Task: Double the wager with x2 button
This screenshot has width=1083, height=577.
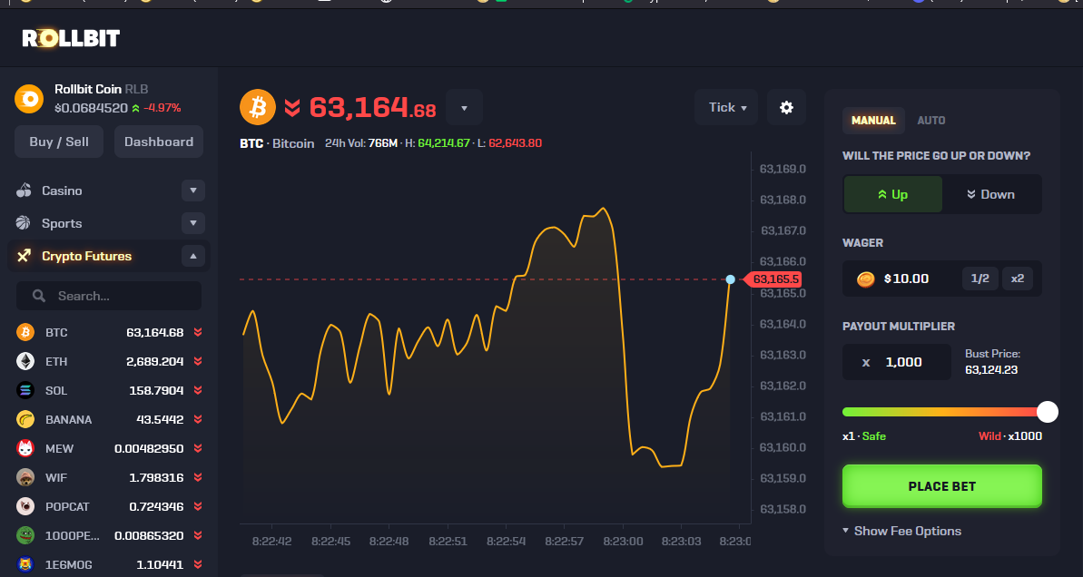Action: coord(1018,279)
